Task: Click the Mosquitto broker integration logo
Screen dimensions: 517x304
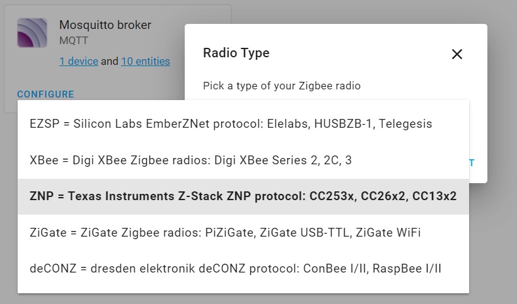Action: 32,33
